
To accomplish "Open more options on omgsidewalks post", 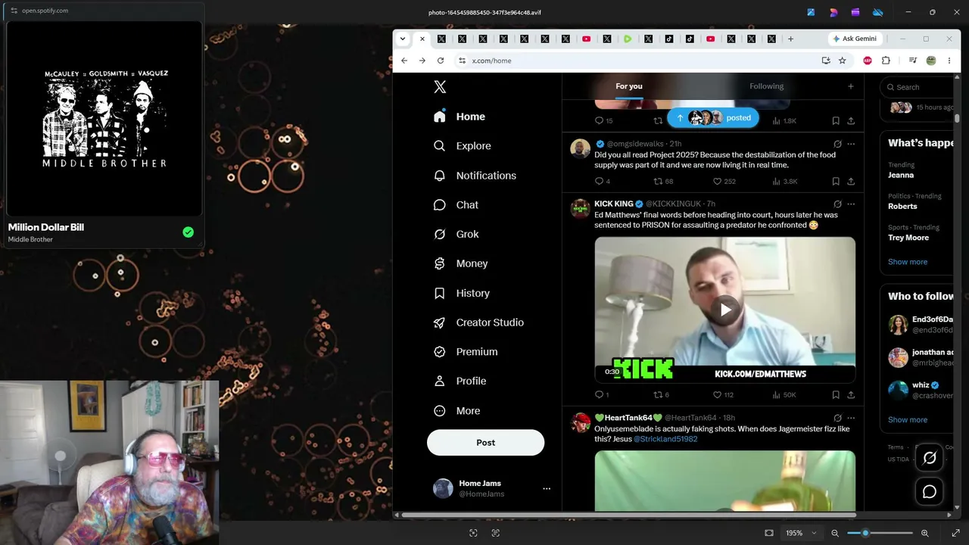I will click(851, 144).
